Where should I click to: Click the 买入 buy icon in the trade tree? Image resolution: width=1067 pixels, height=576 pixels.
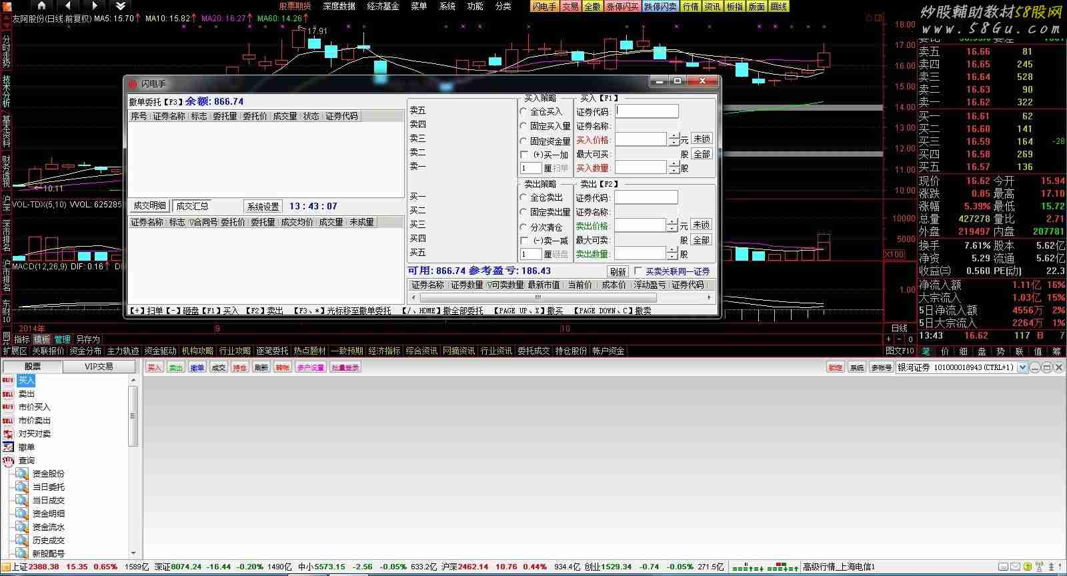[x=8, y=380]
